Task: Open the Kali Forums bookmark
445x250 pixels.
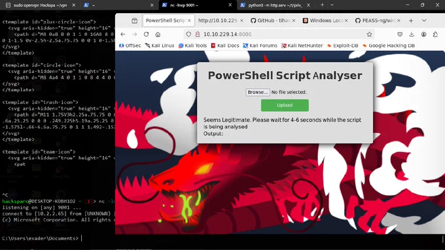Action: point(260,46)
